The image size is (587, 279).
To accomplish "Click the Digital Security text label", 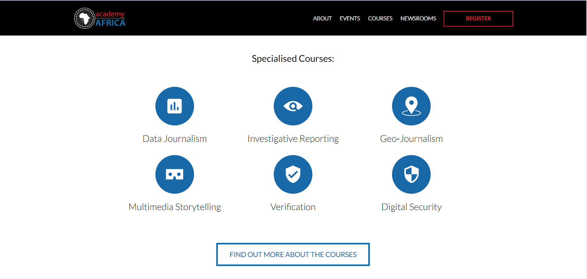I will [411, 207].
